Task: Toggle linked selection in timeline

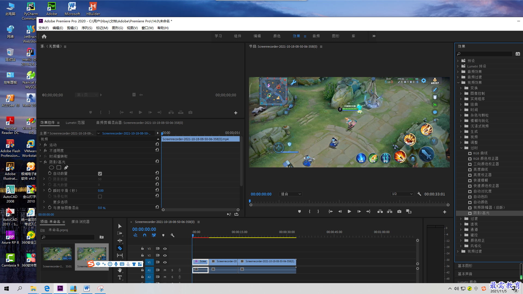Action: pos(154,235)
